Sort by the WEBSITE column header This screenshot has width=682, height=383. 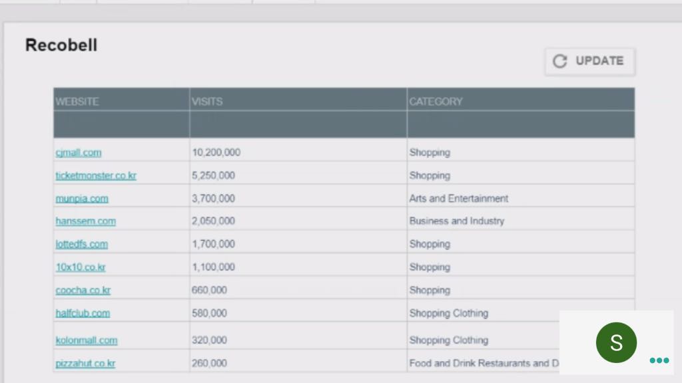(x=77, y=102)
